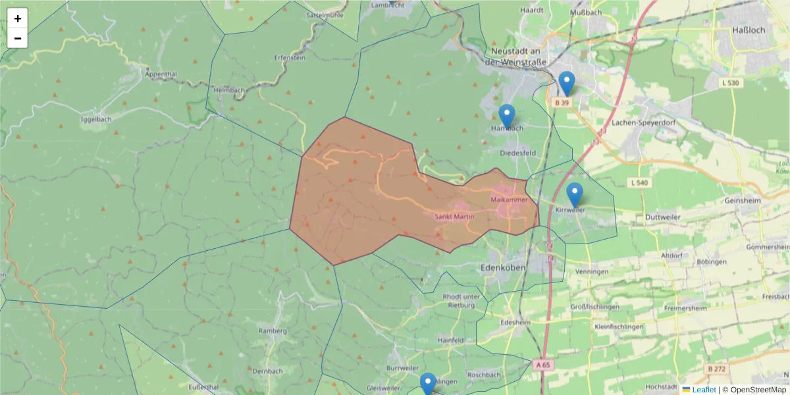Open the Leaflet attribution link

(704, 390)
